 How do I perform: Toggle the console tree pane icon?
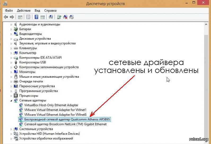20,17
